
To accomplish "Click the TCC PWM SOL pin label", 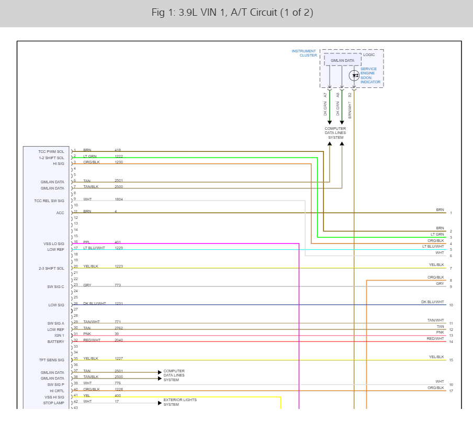I will [51, 151].
